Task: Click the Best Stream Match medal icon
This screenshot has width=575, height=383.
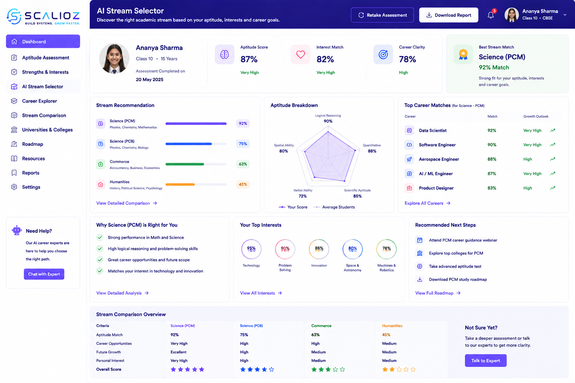Action: pos(463,55)
